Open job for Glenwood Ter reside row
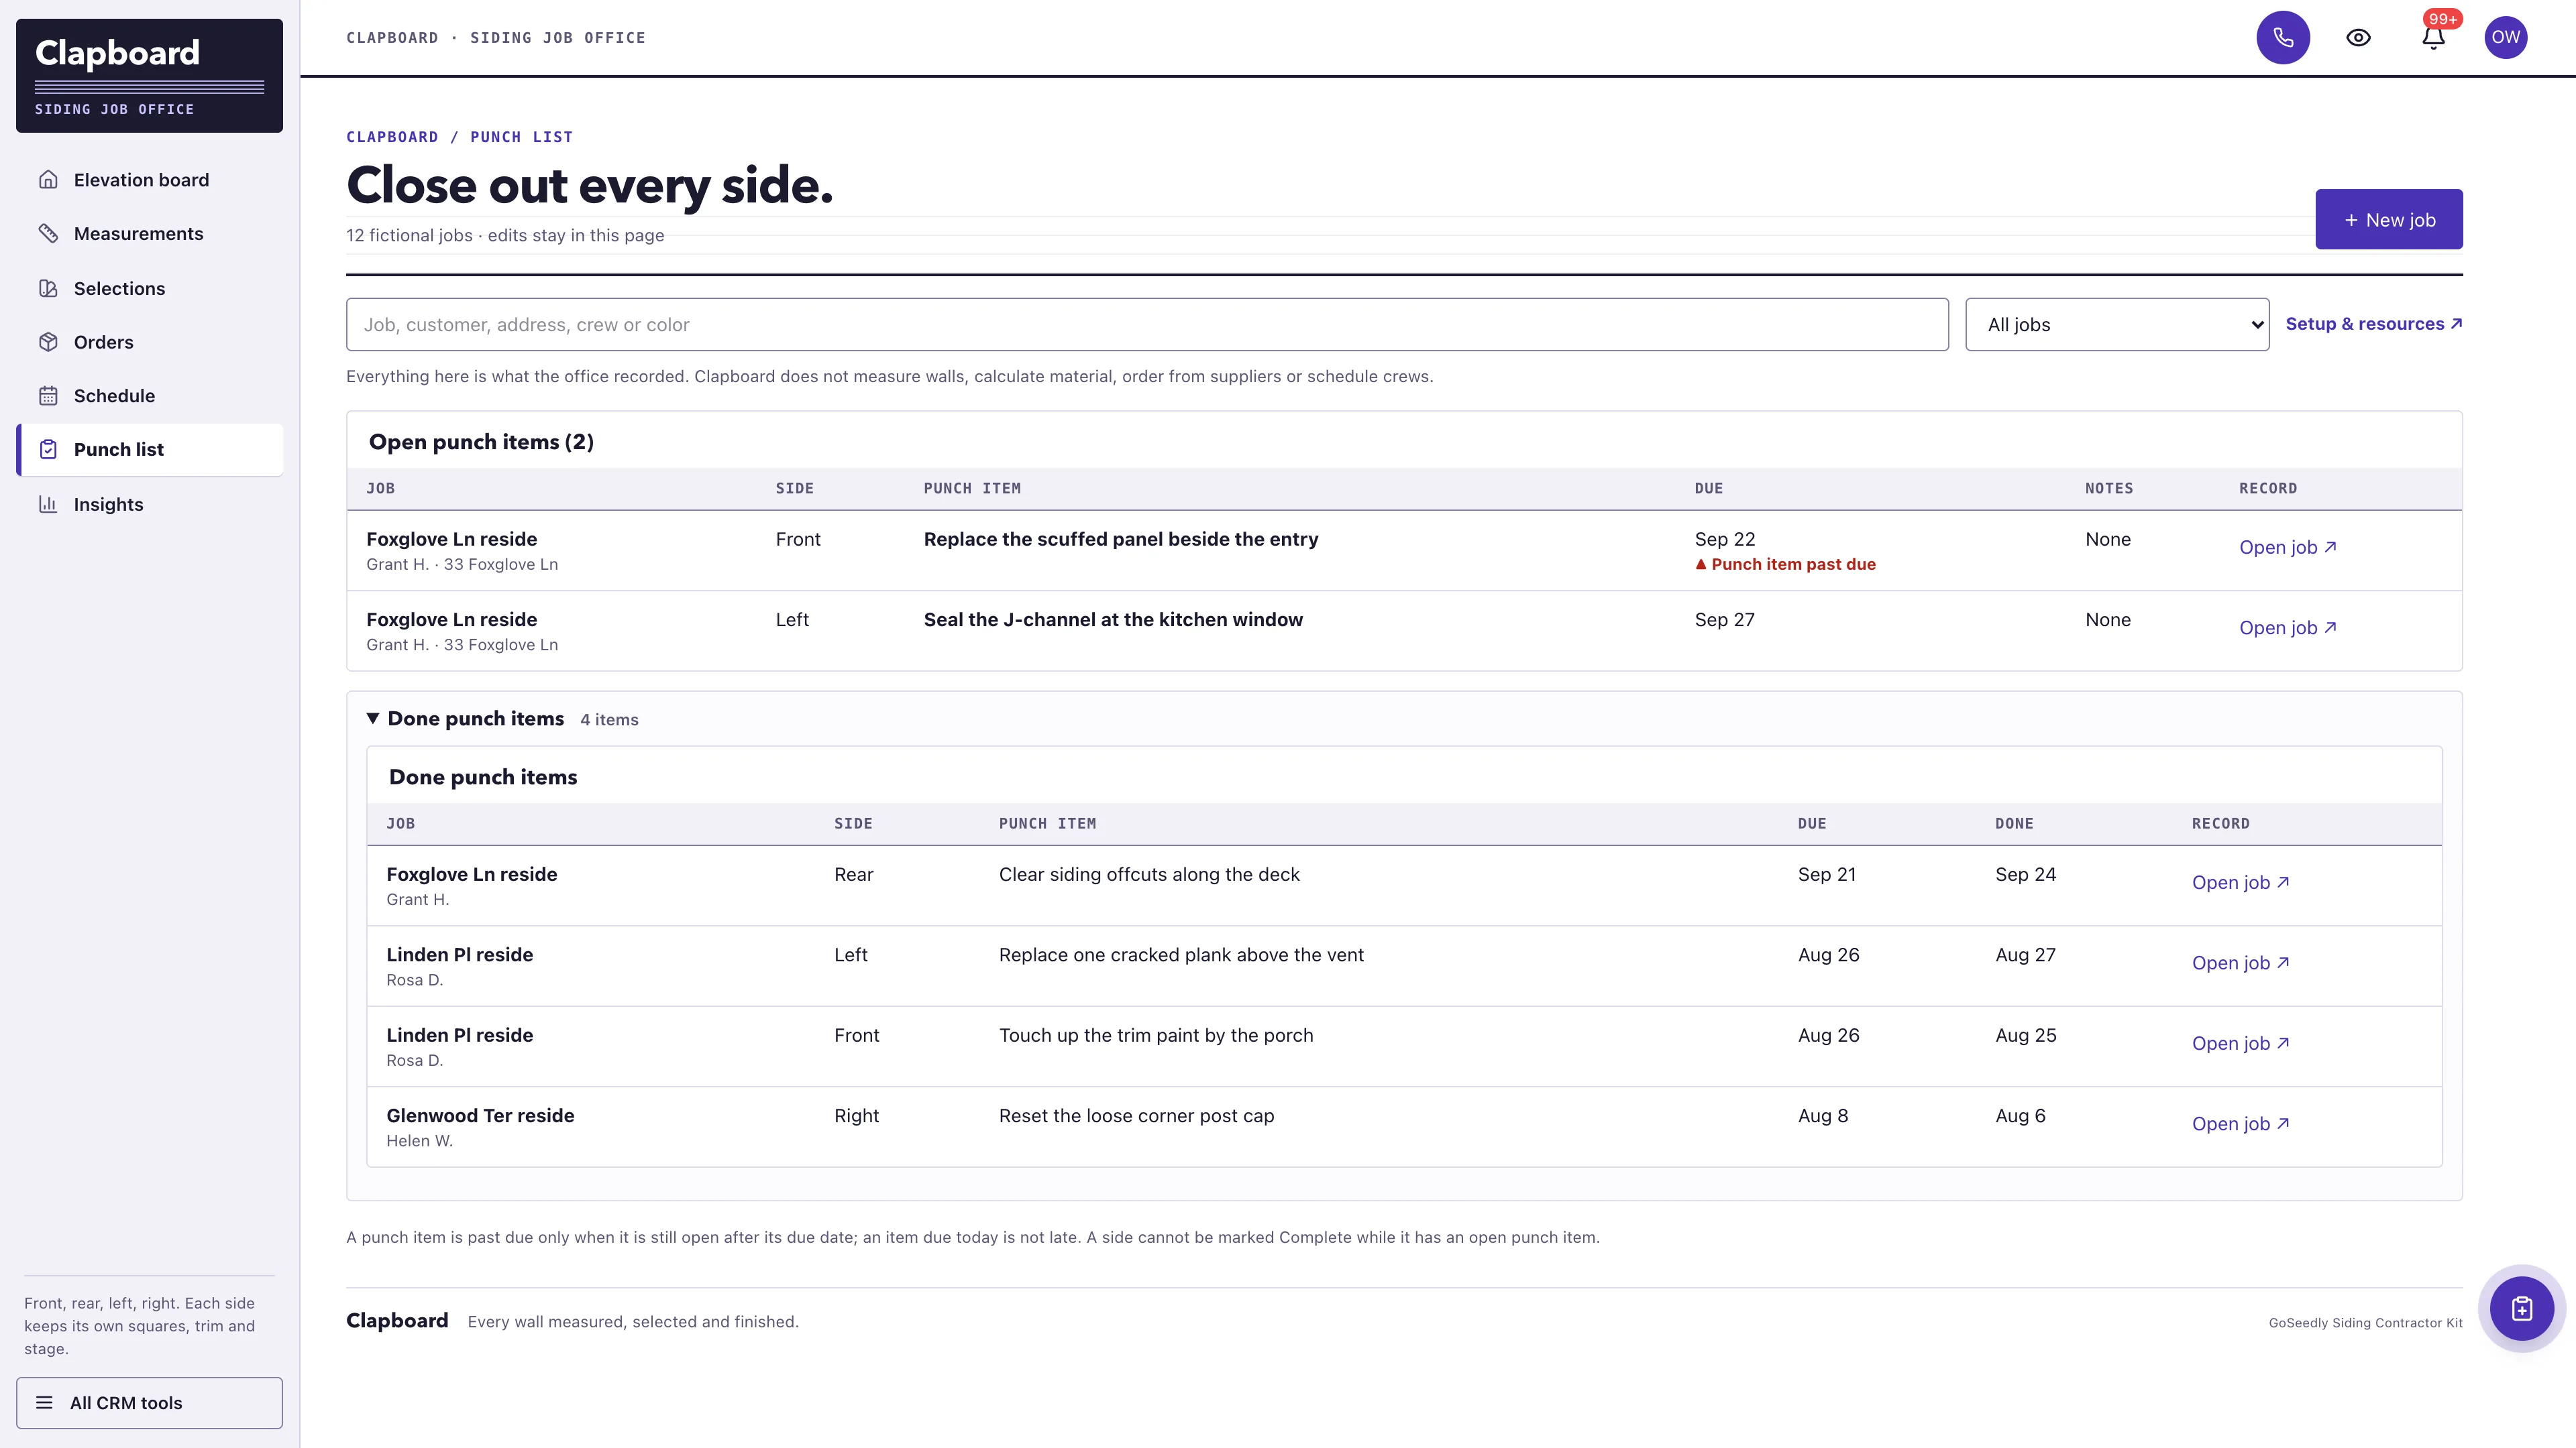2576x1448 pixels. [2240, 1124]
